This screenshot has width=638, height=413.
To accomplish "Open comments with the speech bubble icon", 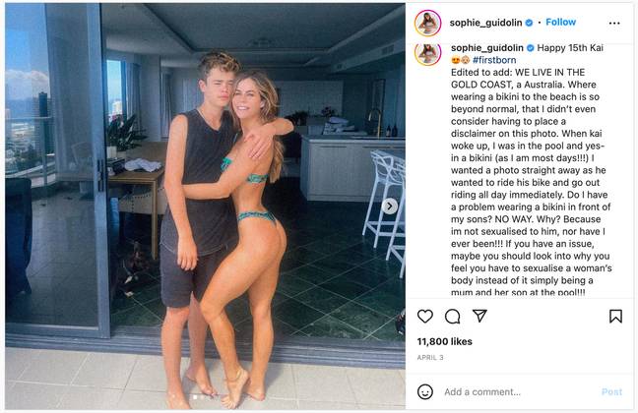I will [x=453, y=317].
